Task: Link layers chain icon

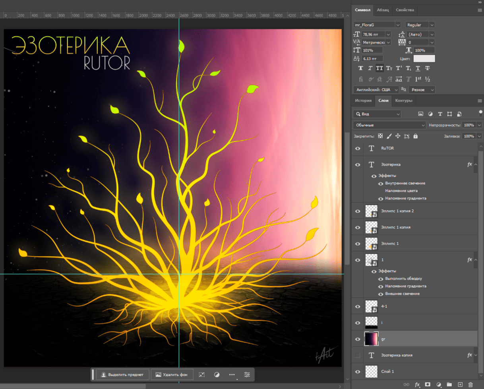Action: tap(406, 385)
